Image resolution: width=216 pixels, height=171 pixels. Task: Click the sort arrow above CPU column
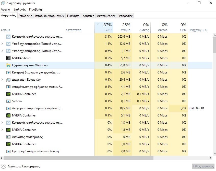click(98, 24)
